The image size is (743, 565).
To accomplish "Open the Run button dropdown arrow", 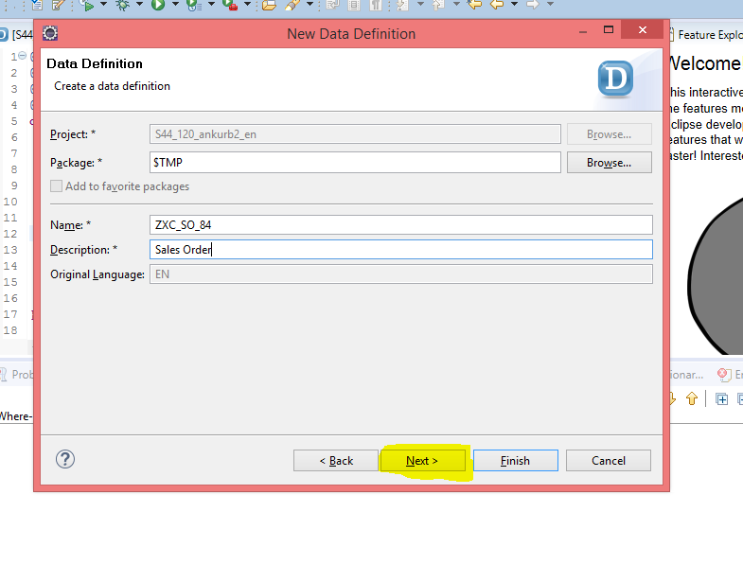I will coord(174,5).
